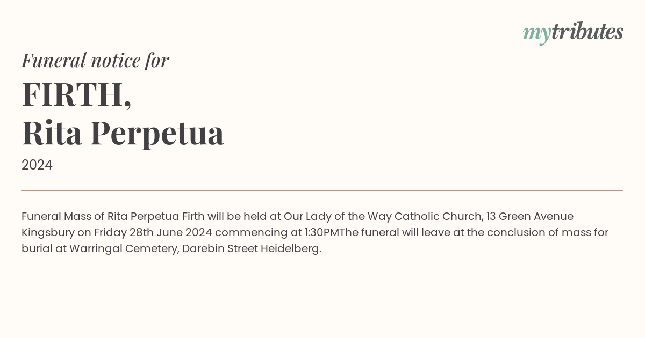Click the green "my" part of the logo

[x=536, y=33]
